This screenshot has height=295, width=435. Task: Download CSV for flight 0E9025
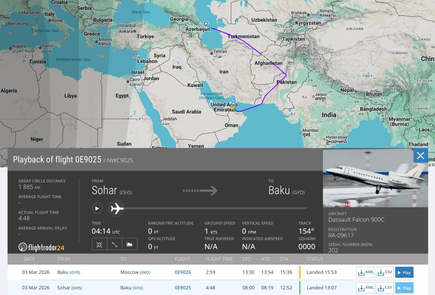click(x=385, y=288)
